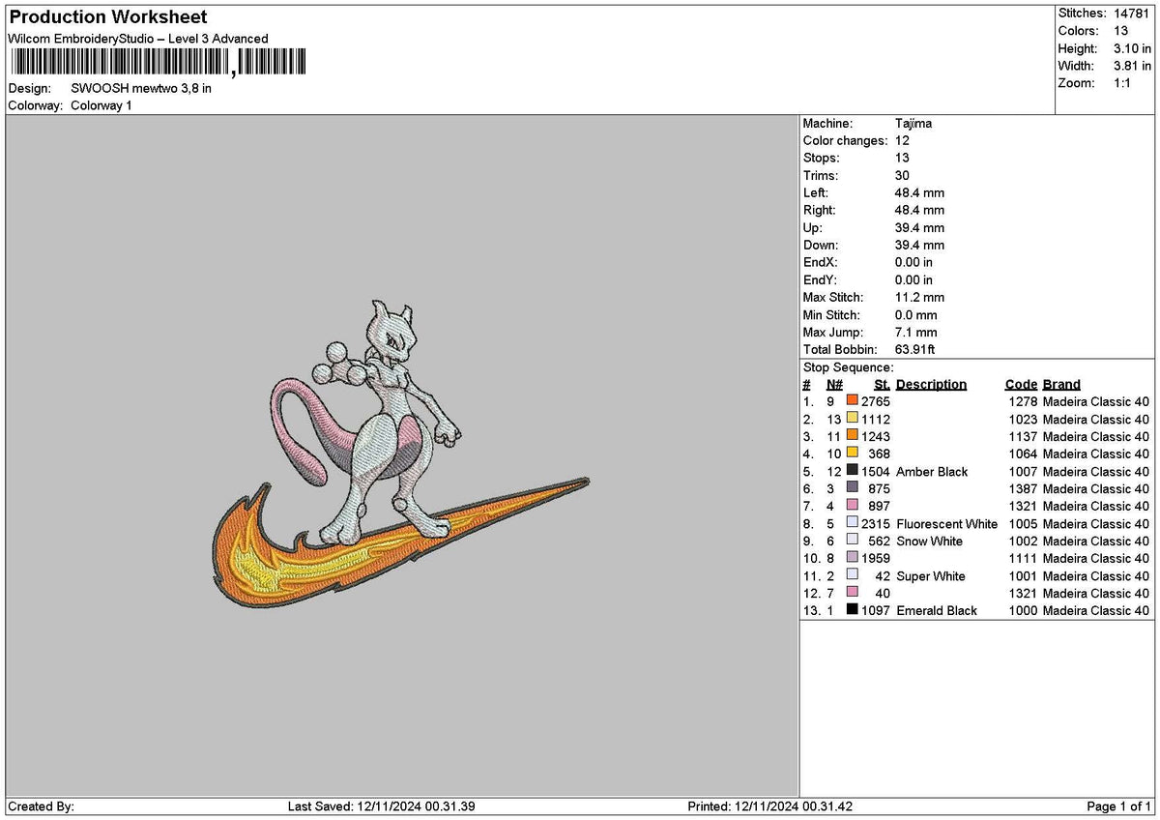The height and width of the screenshot is (820, 1160).
Task: Click the Snow White color swatch
Action: click(x=852, y=540)
